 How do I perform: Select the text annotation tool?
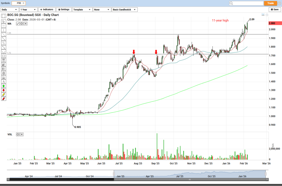pyautogui.click(x=3, y=81)
